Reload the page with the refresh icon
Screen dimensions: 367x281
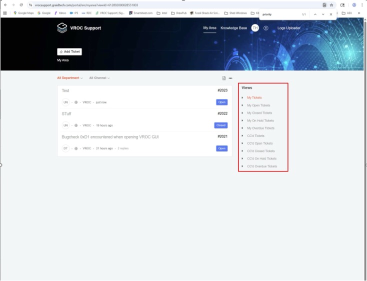(21, 4)
